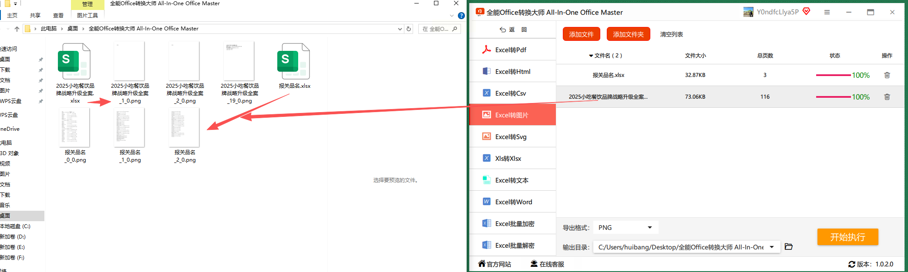Image resolution: width=908 pixels, height=272 pixels.
Task: Select the 报关品名_0_0.png thumbnail
Action: 75,135
